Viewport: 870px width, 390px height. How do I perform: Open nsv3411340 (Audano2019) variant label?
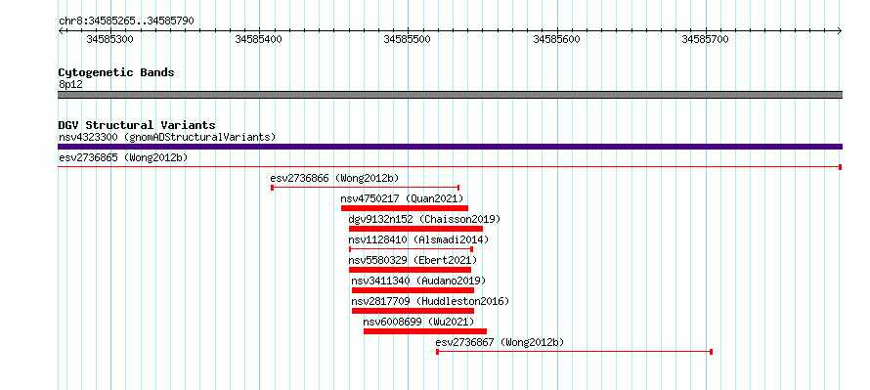(418, 281)
